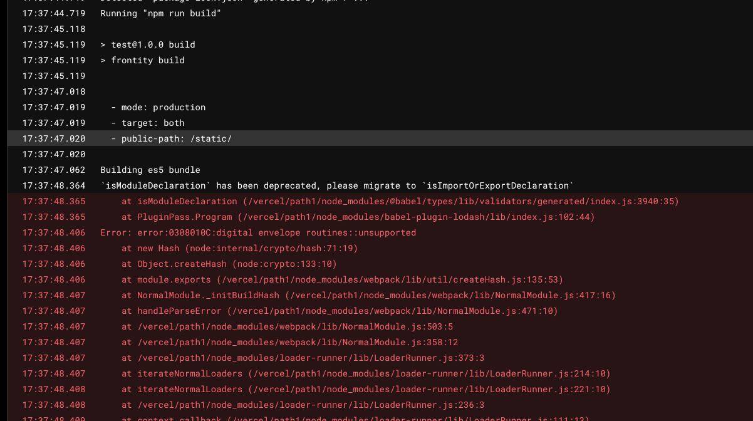Click the 'at module.exports' createHash.js line
Viewport: 753px width, 421px height.
(342, 279)
